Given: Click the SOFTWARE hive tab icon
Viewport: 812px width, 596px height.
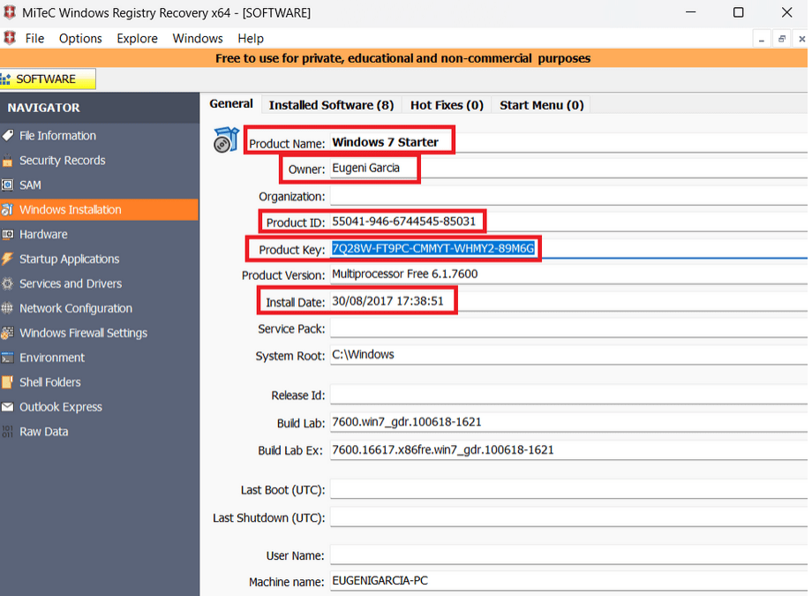Looking at the screenshot, I should (5, 79).
